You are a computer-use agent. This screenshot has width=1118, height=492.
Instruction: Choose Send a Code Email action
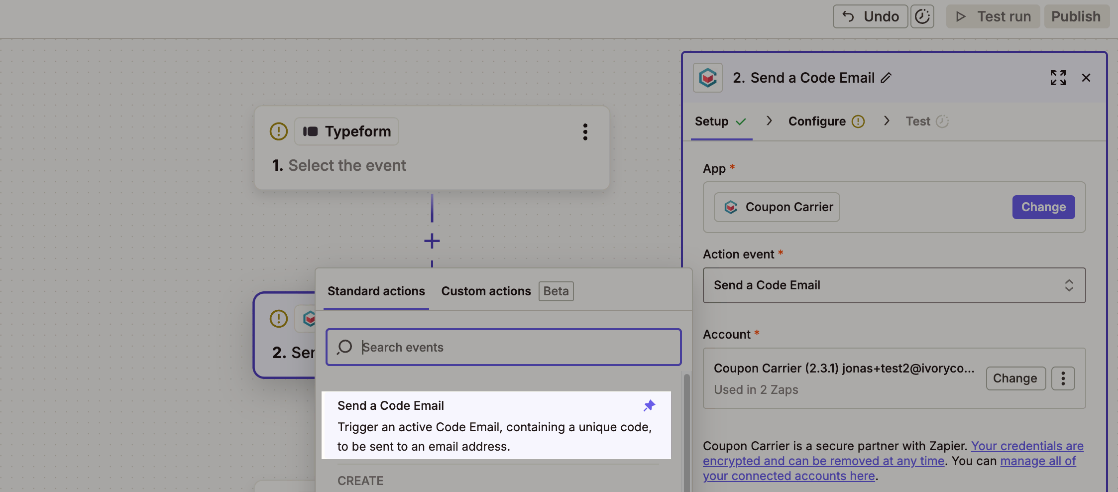(x=496, y=425)
